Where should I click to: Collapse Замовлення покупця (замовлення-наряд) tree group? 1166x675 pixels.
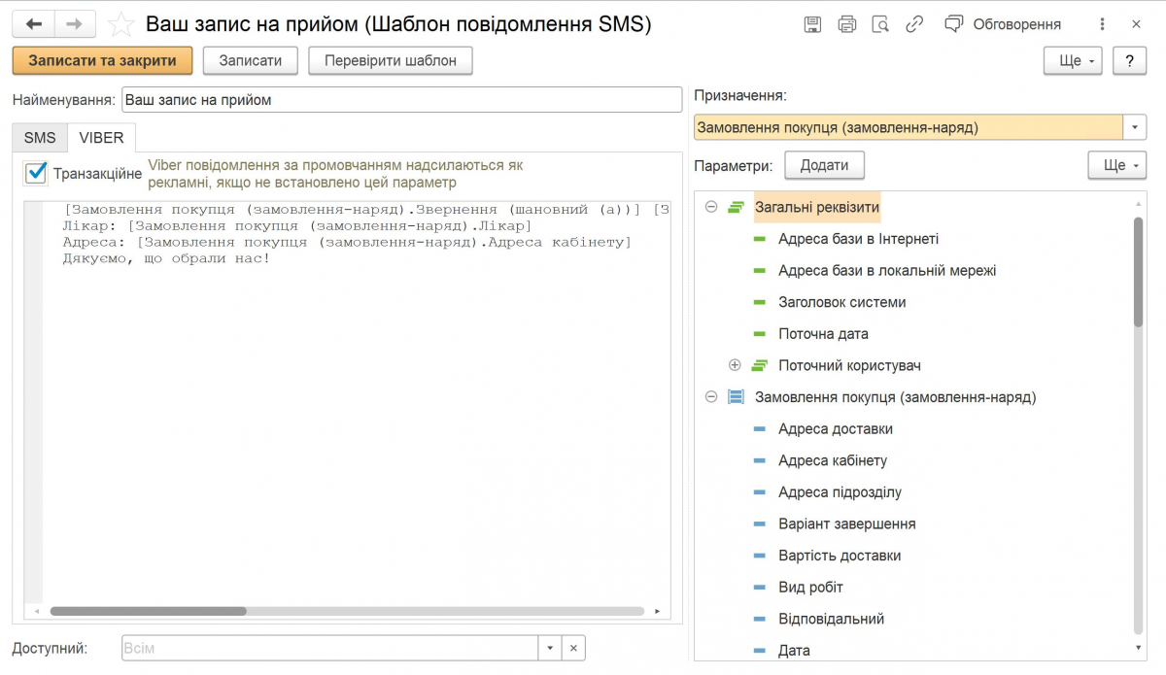(711, 397)
